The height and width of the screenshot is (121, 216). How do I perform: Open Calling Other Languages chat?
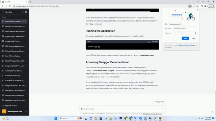pos(14,36)
